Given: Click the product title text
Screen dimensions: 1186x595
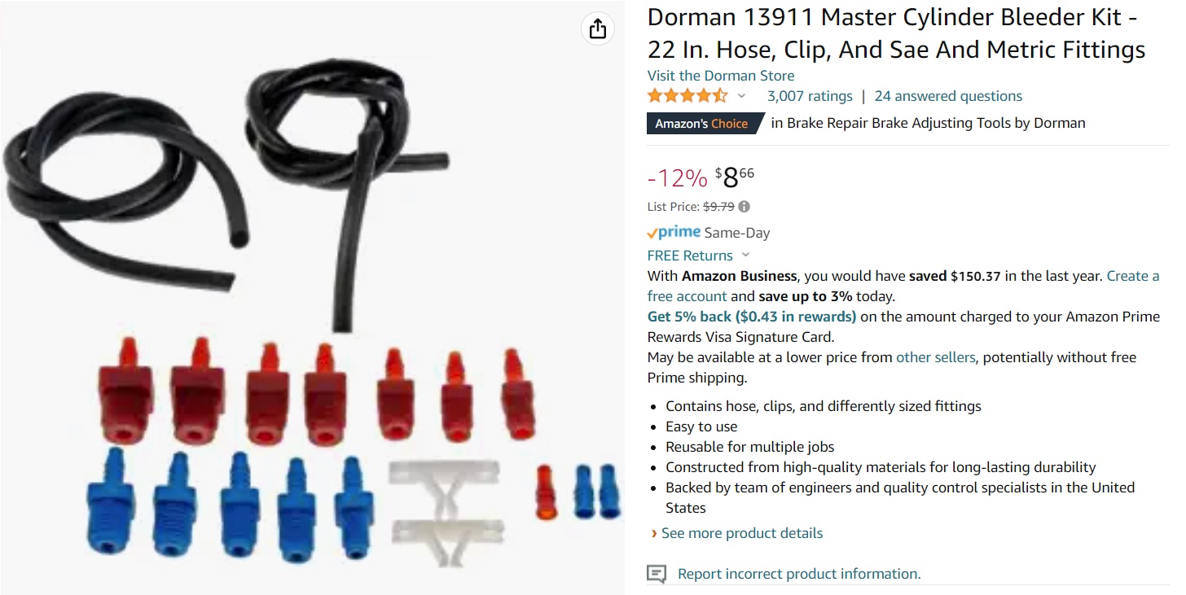Looking at the screenshot, I should (896, 33).
